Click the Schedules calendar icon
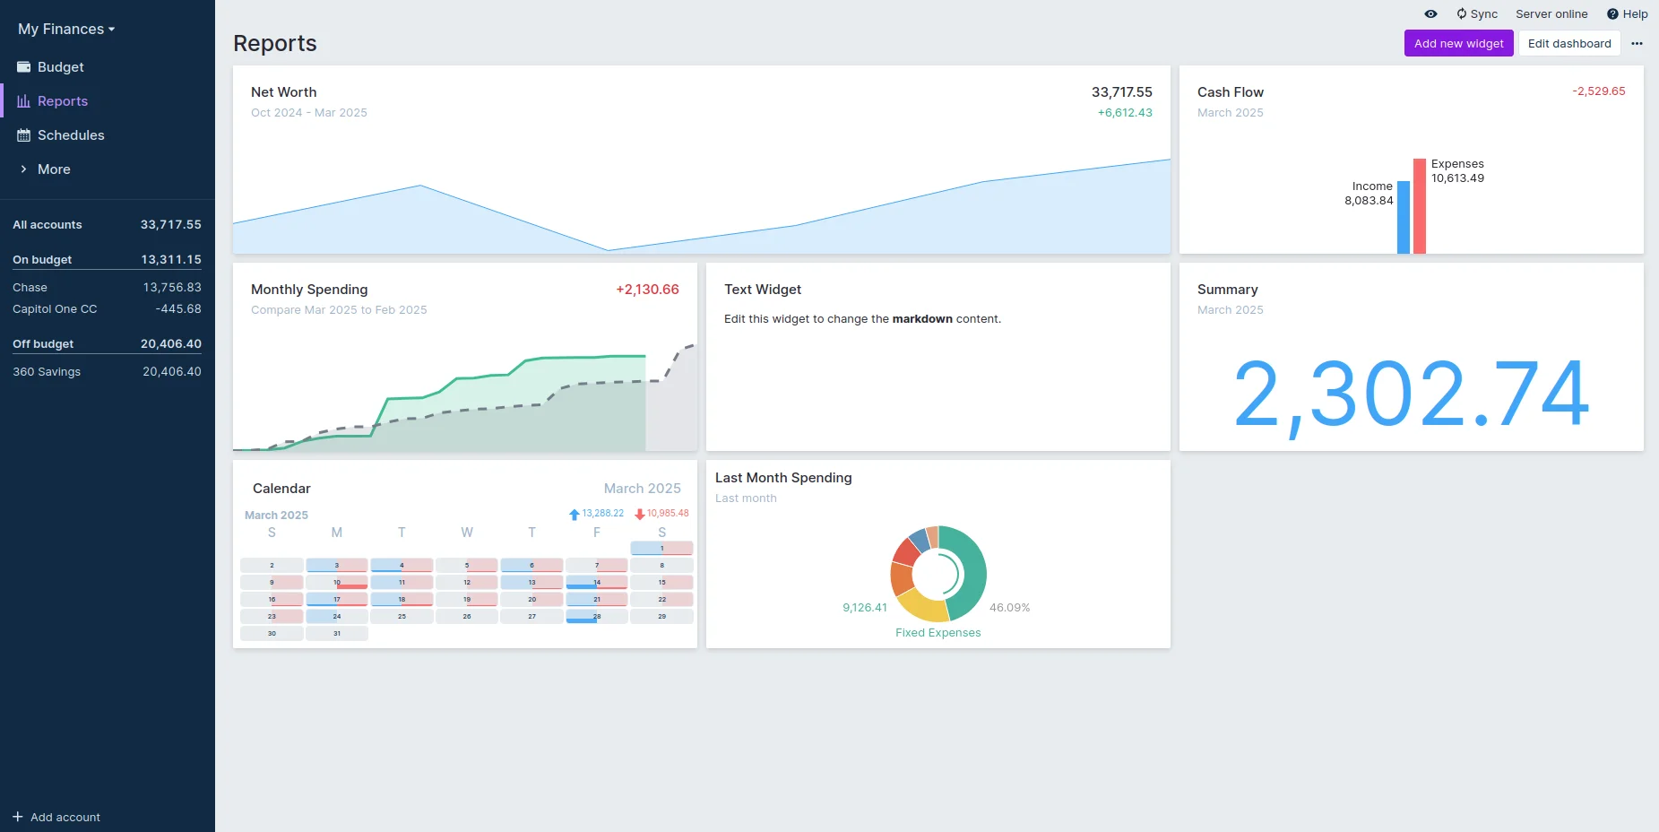1659x832 pixels. click(x=24, y=135)
